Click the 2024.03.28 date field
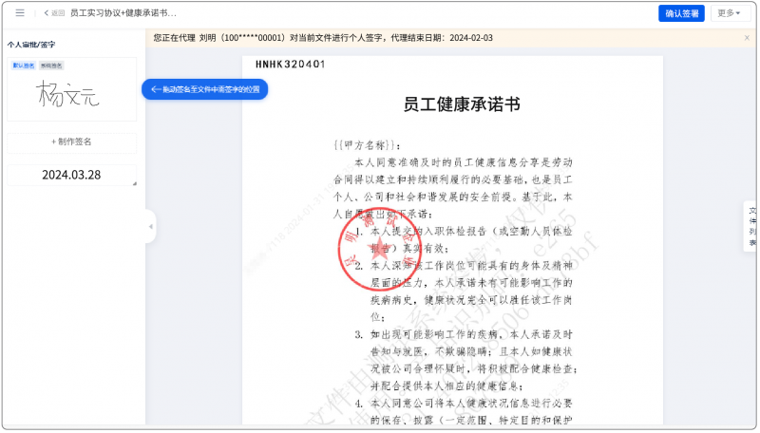This screenshot has height=433, width=760. 71,175
